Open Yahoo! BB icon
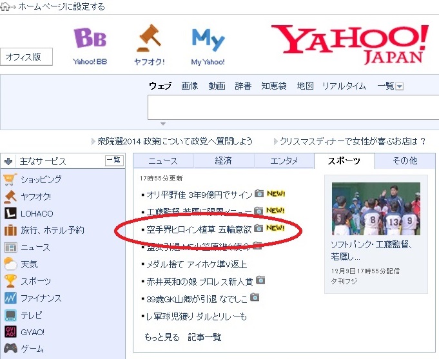The height and width of the screenshot is (359, 439). tap(89, 39)
